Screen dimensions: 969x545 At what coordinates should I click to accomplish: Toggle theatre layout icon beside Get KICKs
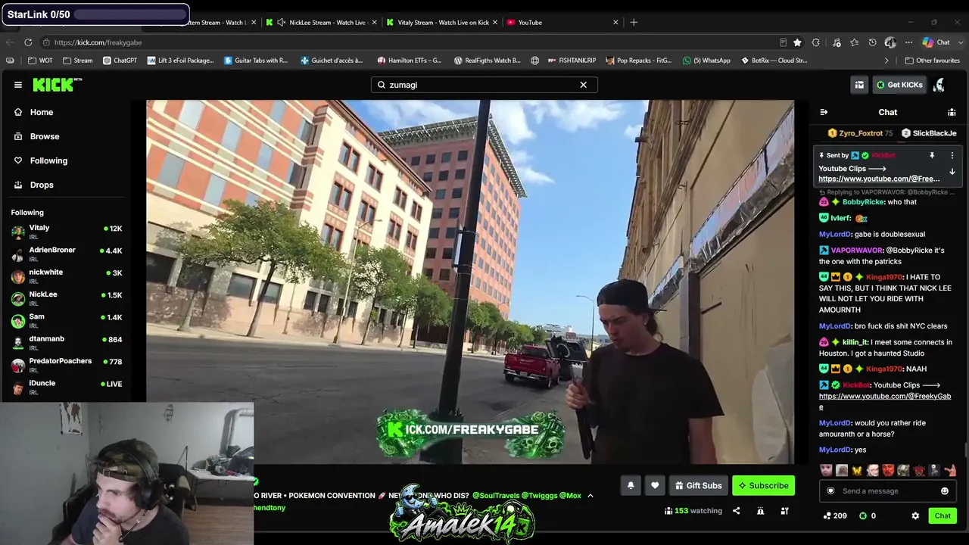click(x=859, y=85)
